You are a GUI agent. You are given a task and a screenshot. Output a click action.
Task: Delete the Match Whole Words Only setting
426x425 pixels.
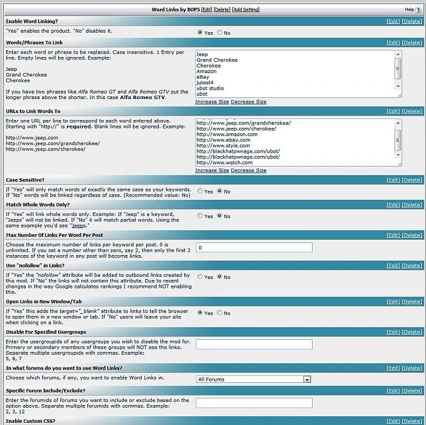point(412,205)
